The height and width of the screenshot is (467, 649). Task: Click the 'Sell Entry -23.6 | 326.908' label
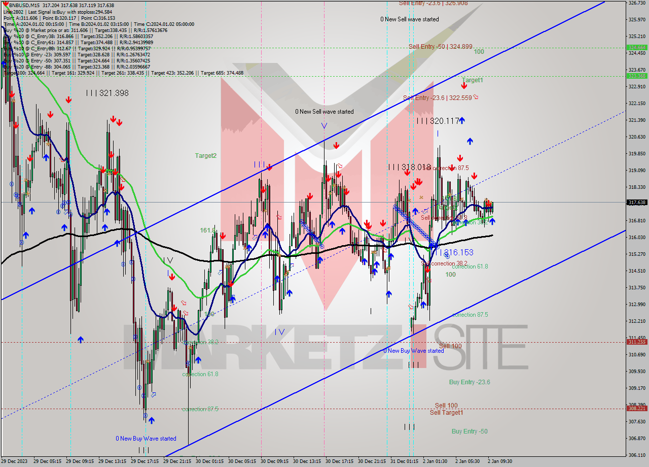click(x=434, y=3)
